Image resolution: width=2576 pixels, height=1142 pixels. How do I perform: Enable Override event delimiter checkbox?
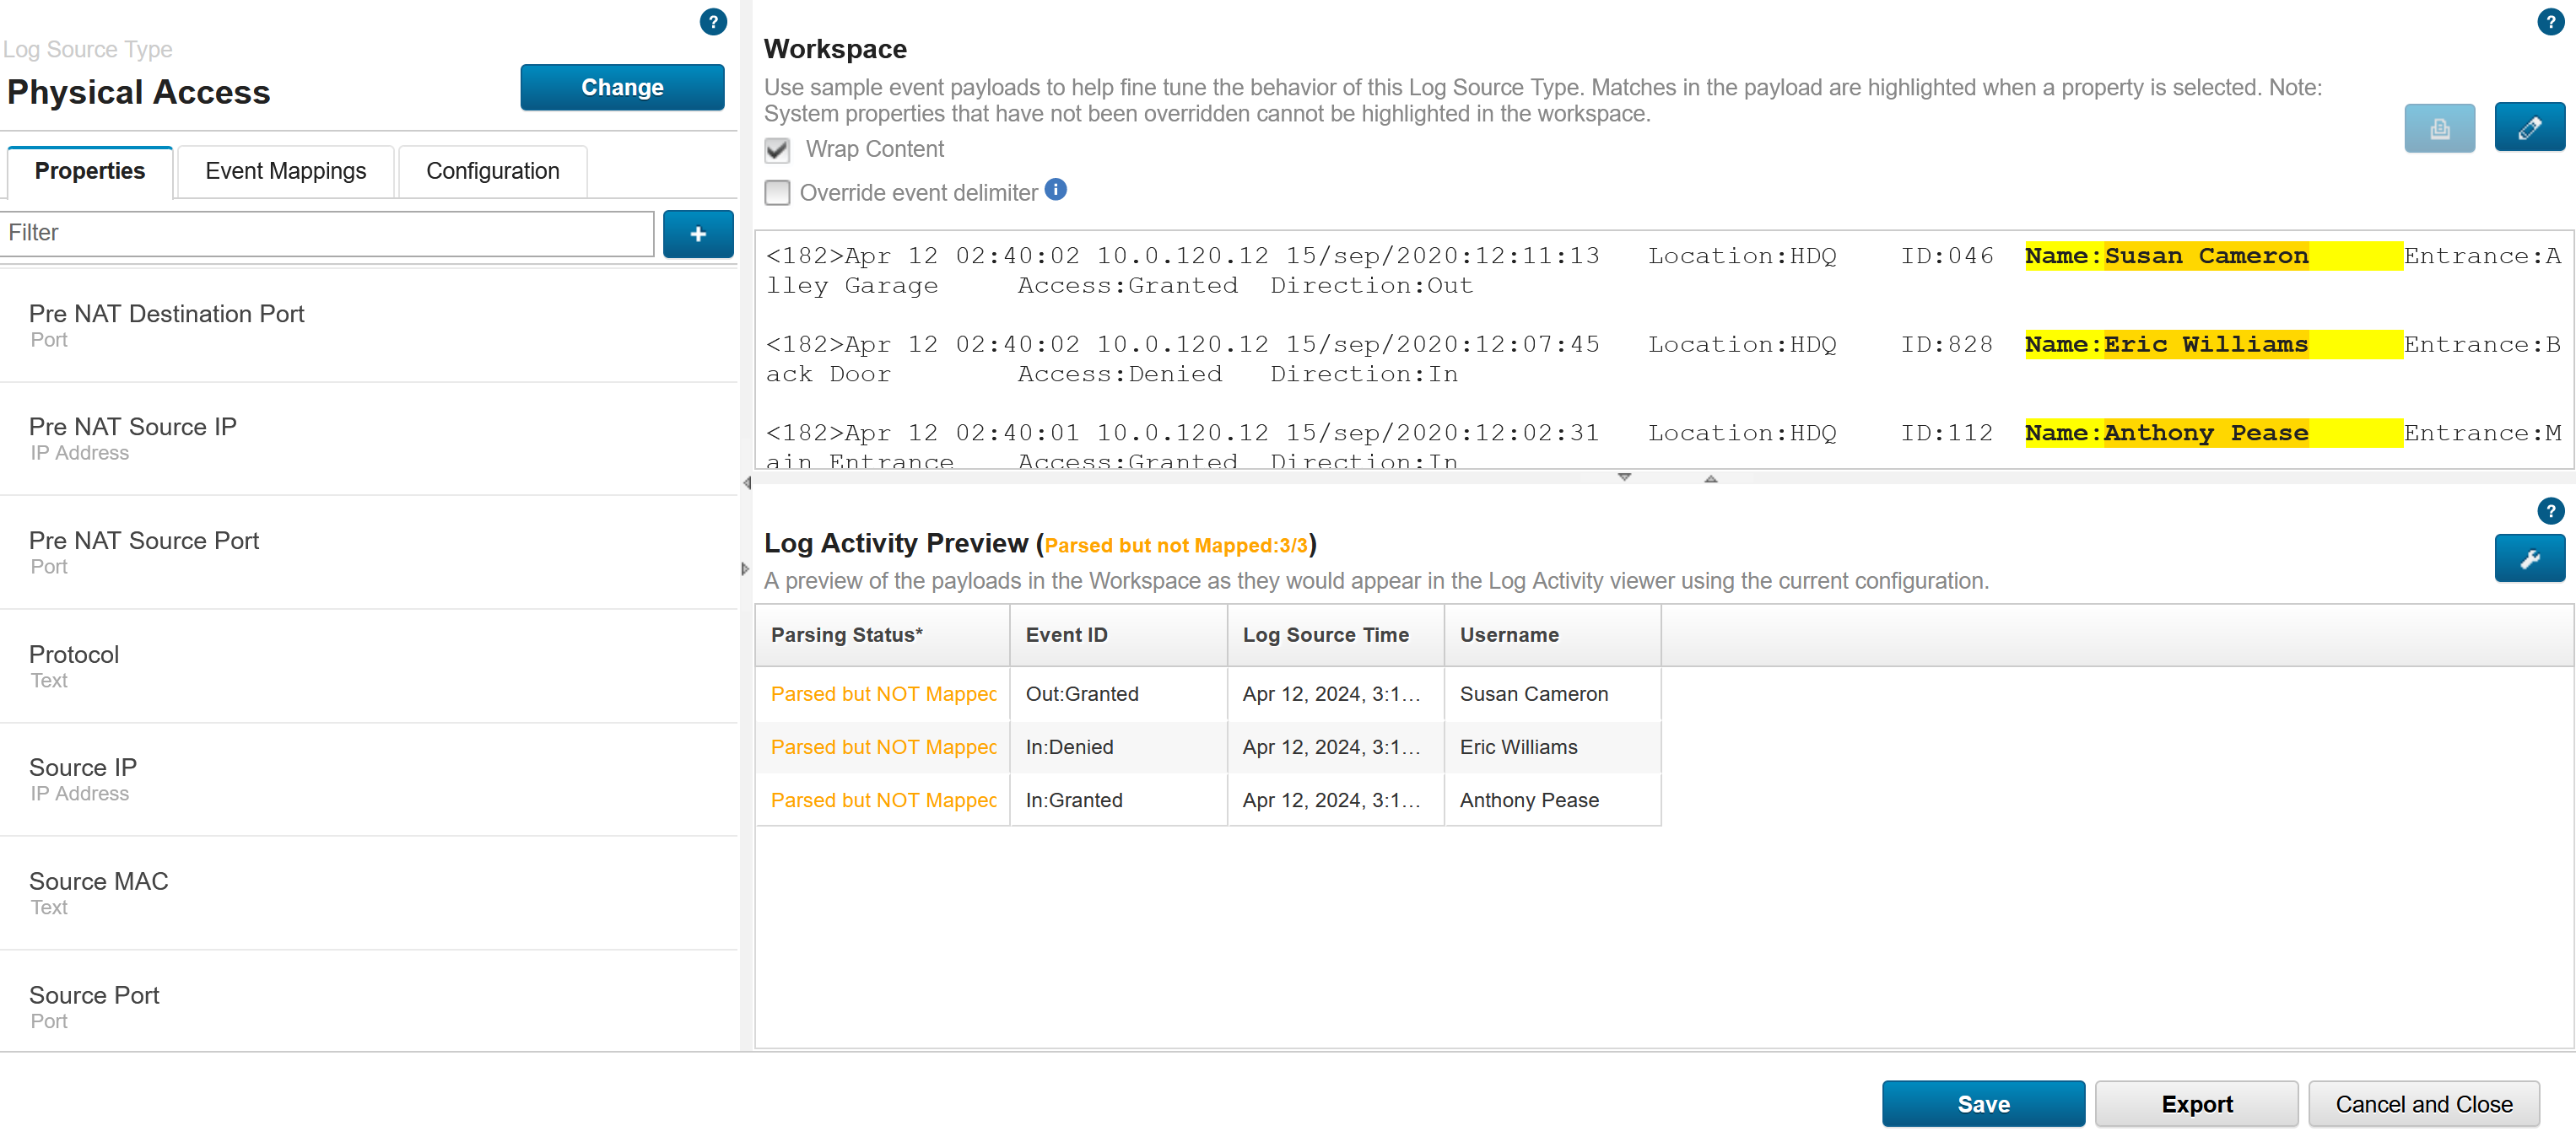tap(777, 193)
